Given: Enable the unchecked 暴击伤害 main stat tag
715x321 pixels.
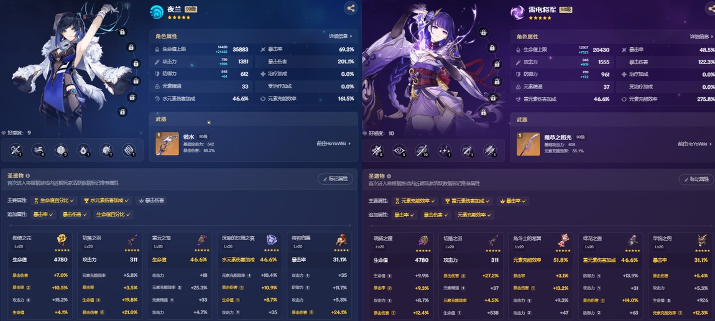Looking at the screenshot, I should tap(151, 200).
